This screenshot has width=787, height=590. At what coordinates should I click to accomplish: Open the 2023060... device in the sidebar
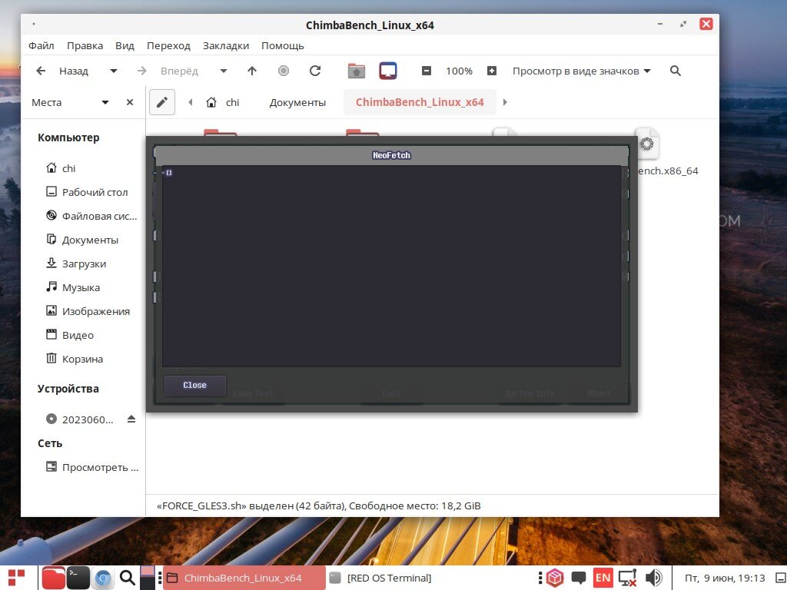[80, 419]
